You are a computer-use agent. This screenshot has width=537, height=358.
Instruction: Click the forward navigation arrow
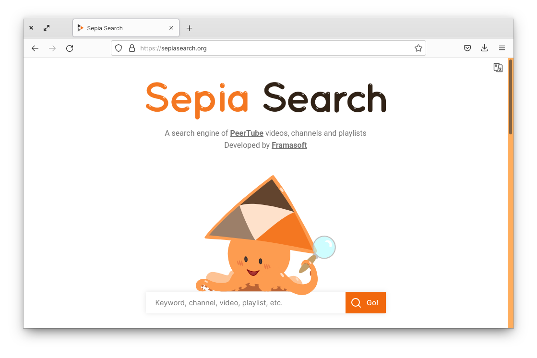52,48
